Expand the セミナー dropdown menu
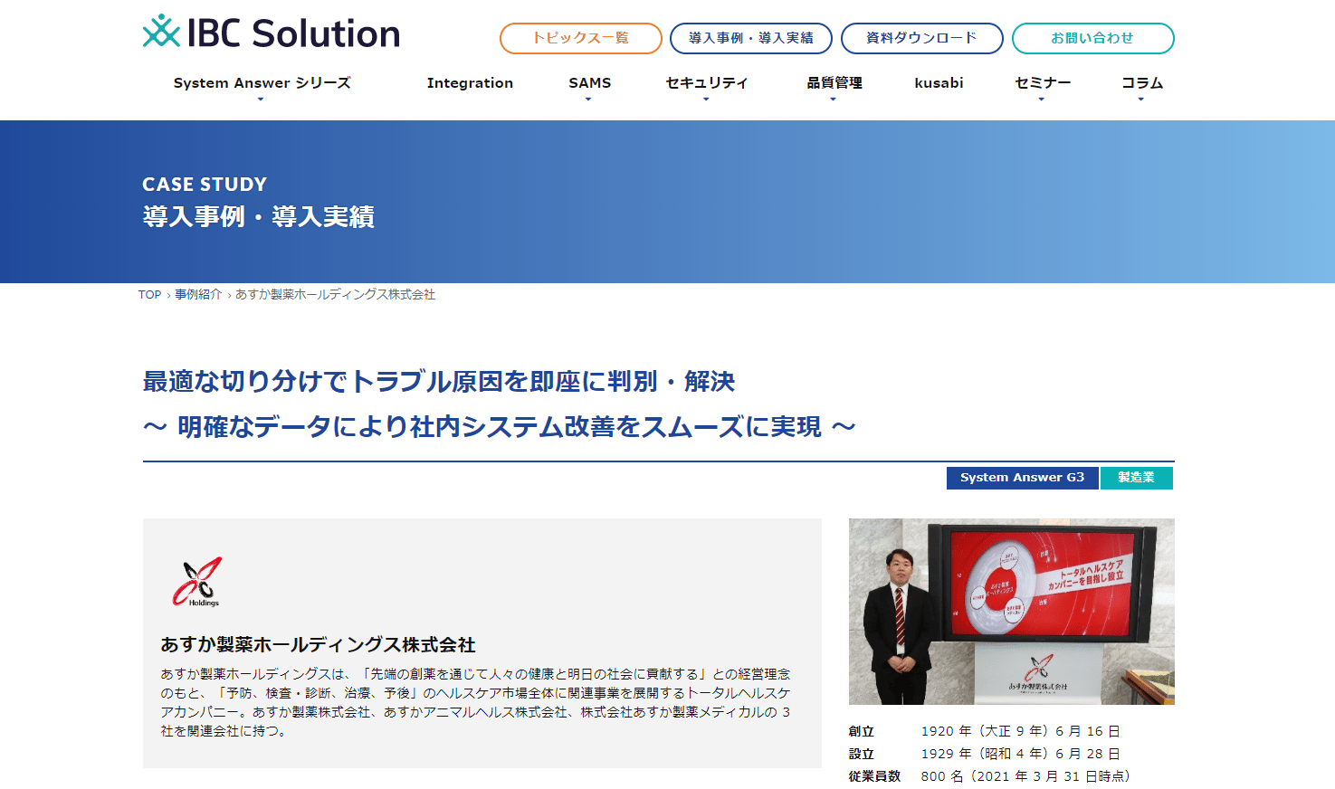The width and height of the screenshot is (1335, 789). point(1043,83)
